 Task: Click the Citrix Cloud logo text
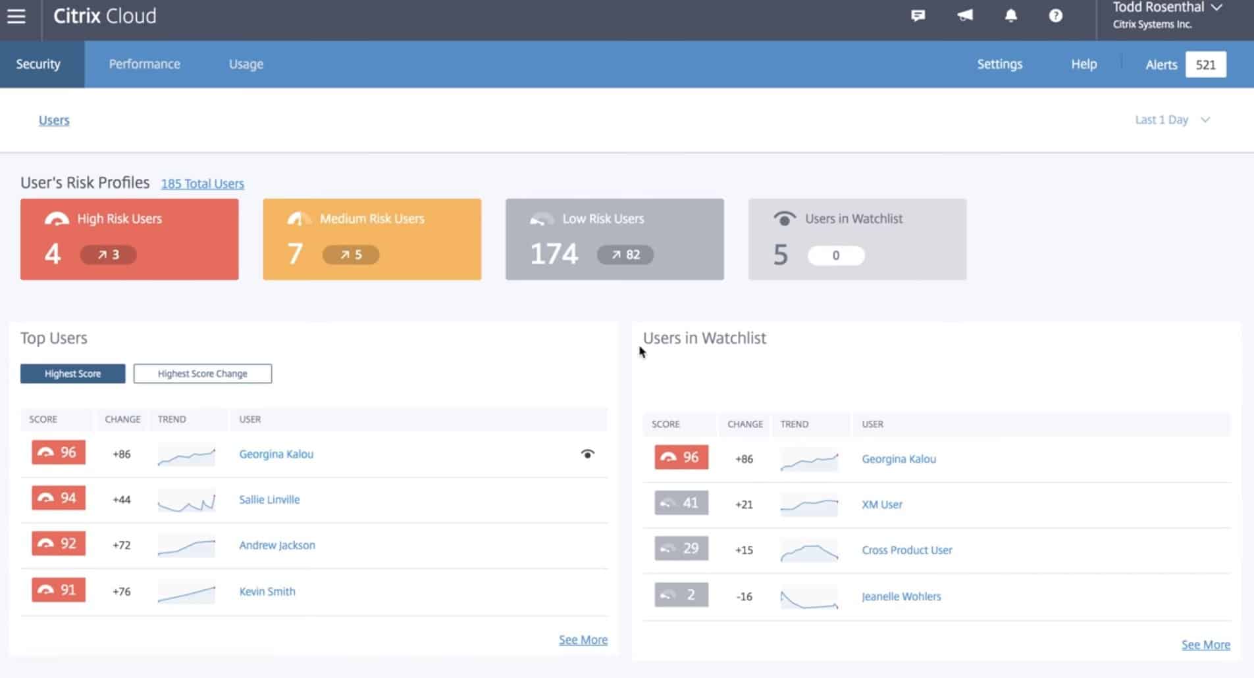[x=105, y=16]
